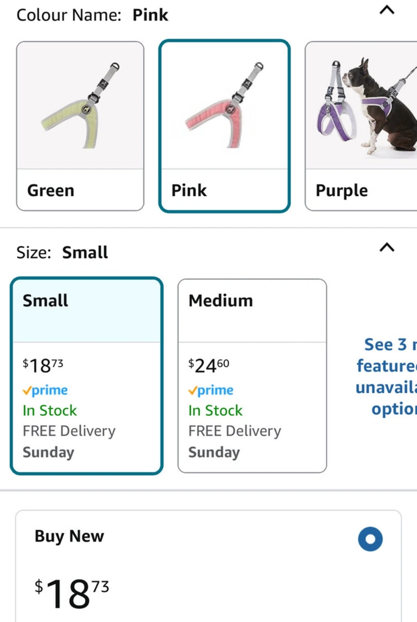Click the Prime logo under Small size

pyautogui.click(x=45, y=390)
